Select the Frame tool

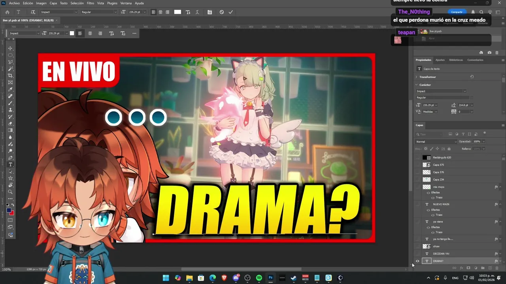(10, 82)
